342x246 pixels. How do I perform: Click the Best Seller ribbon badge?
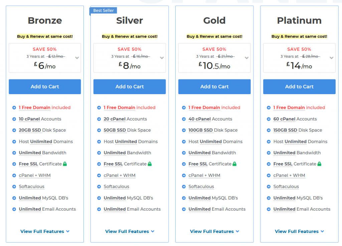click(x=104, y=10)
